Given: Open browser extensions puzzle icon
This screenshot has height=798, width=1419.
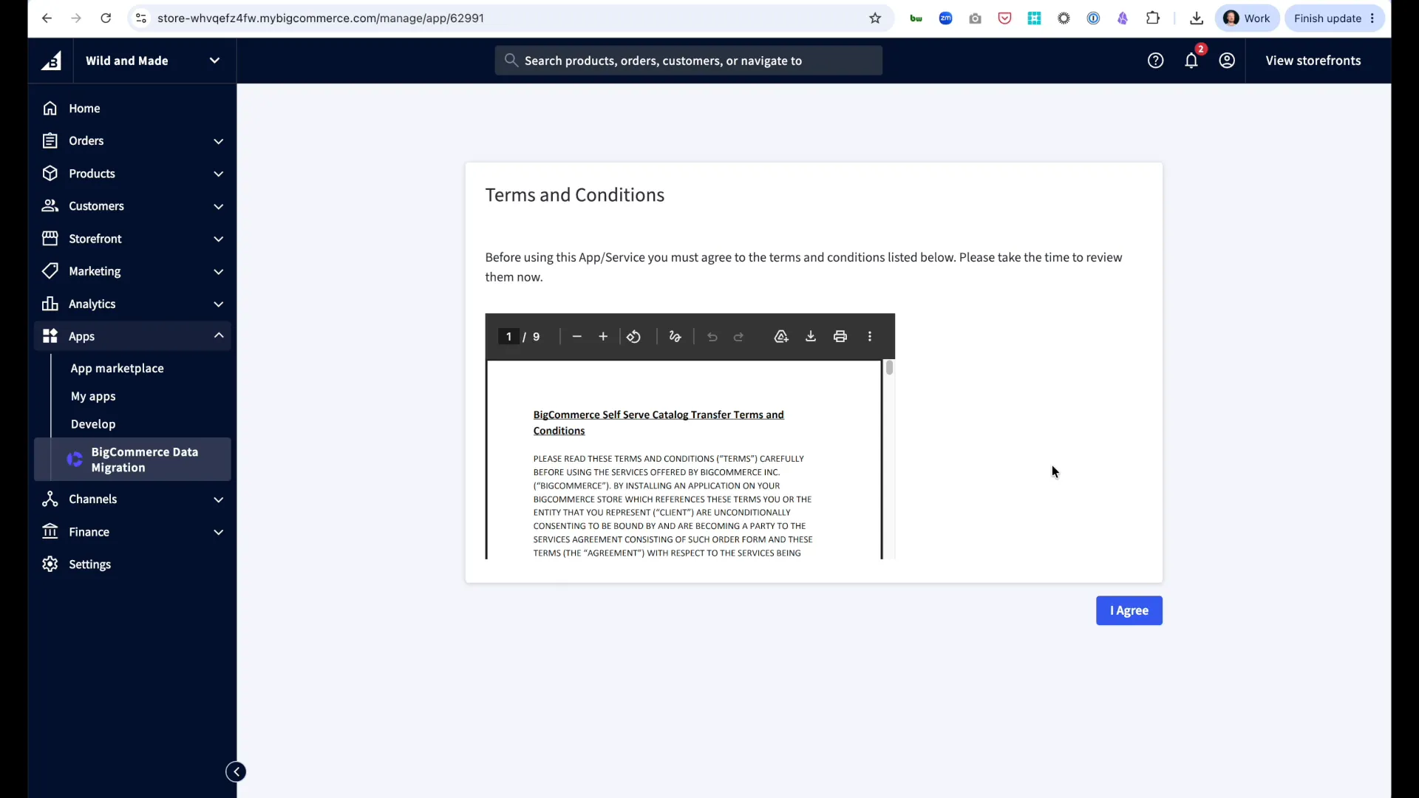Looking at the screenshot, I should (1153, 18).
